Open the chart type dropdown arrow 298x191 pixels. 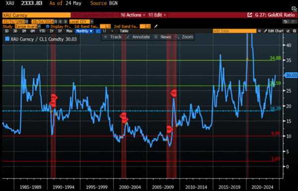[x=112, y=31]
